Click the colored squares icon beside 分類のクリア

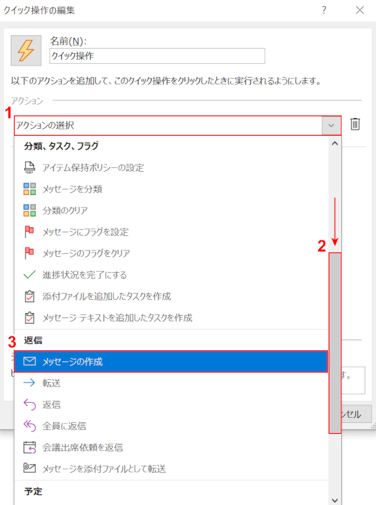[x=29, y=210]
